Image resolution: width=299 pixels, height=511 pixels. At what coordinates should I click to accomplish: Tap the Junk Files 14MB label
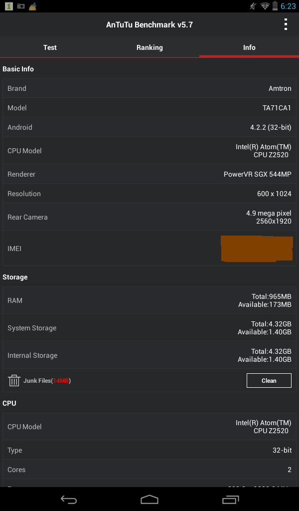(47, 381)
